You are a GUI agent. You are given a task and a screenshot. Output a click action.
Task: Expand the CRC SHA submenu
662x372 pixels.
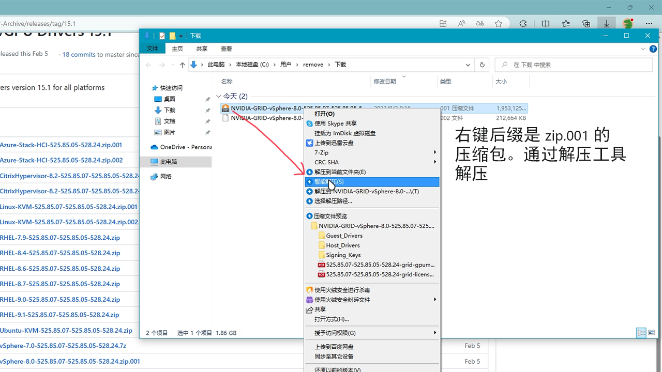coord(372,162)
